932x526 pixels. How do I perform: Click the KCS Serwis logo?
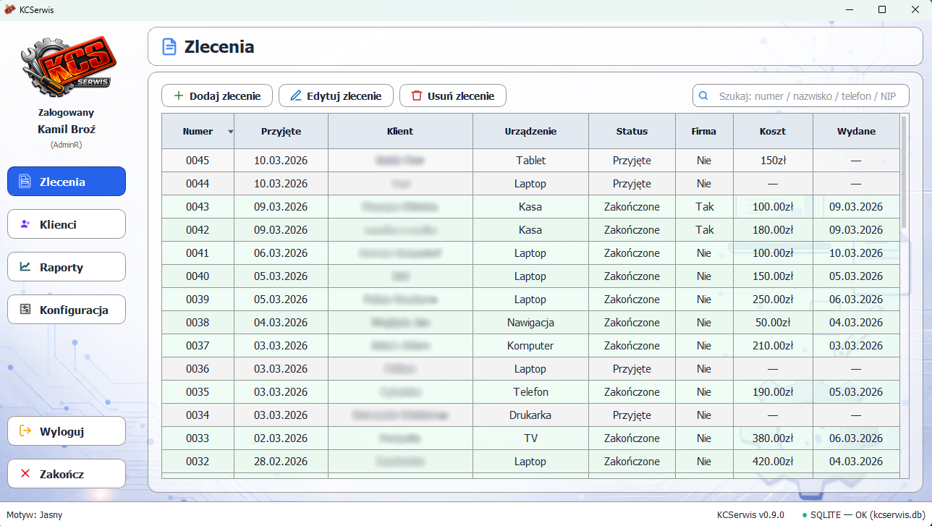[x=66, y=67]
